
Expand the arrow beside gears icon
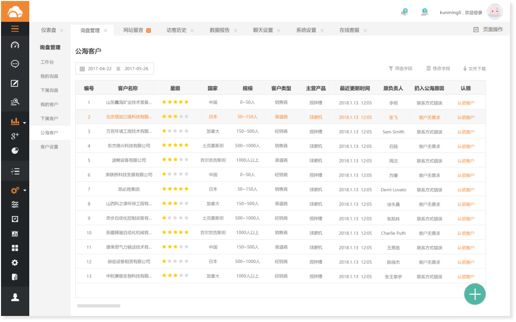[25, 190]
